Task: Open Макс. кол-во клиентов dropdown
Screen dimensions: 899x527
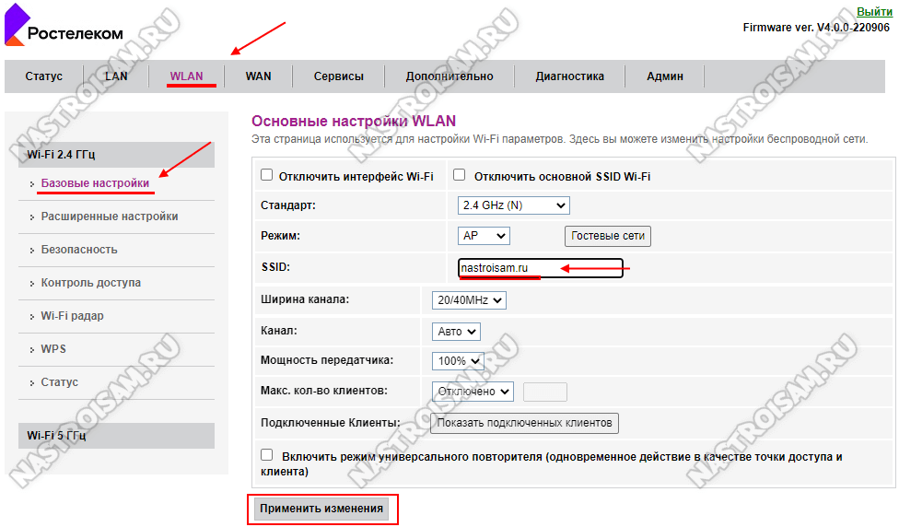Action: pos(473,391)
